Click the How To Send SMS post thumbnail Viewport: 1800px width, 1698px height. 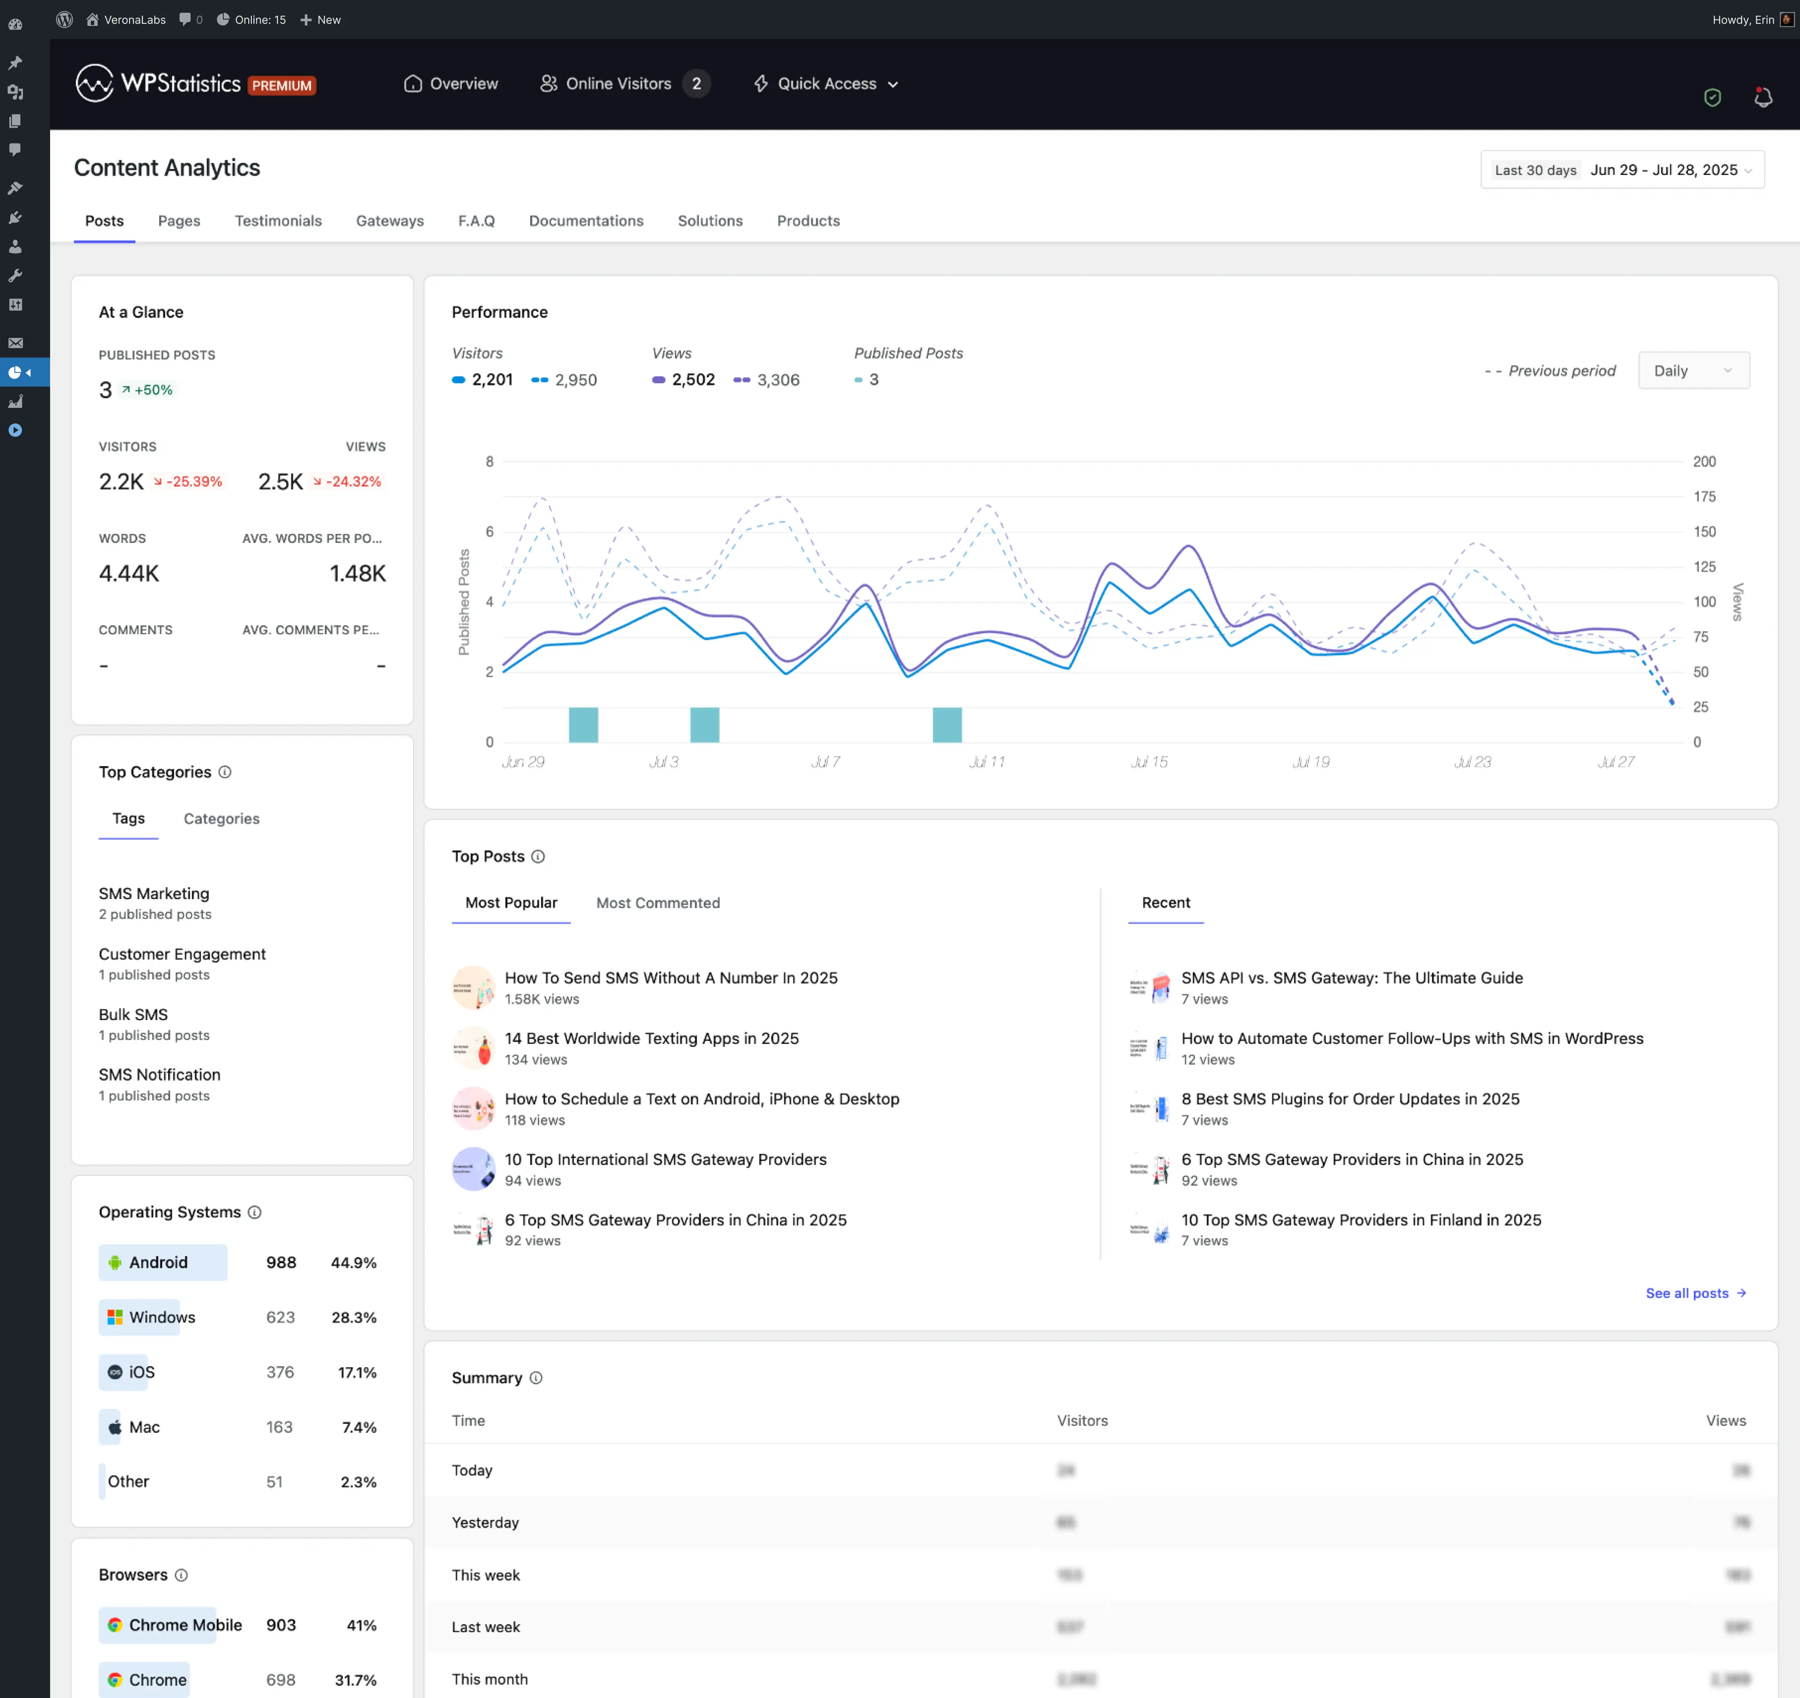tap(472, 987)
